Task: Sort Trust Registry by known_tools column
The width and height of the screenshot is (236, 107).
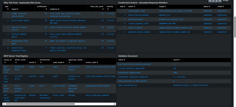Action: click(92, 62)
